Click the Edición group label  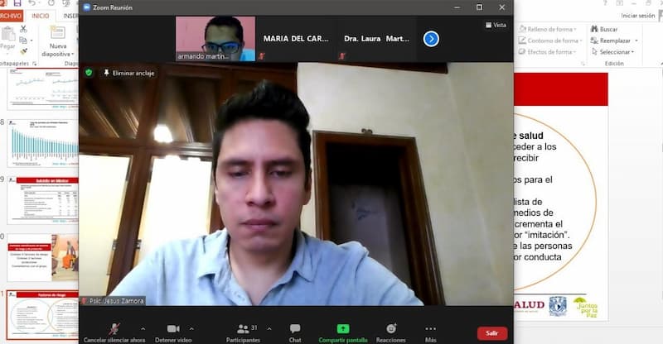[x=614, y=64]
